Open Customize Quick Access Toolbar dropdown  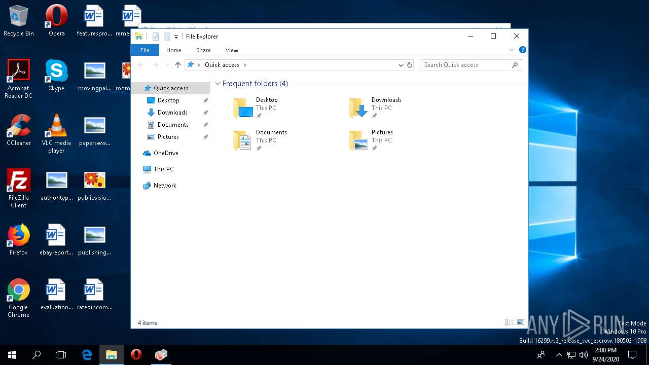(x=176, y=36)
